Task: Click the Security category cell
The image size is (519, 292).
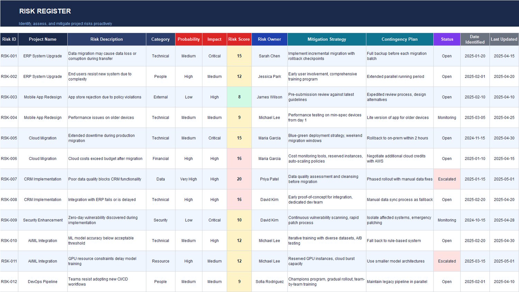Action: click(161, 220)
